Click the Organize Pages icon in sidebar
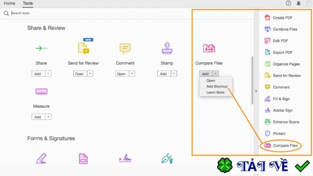 (268, 64)
